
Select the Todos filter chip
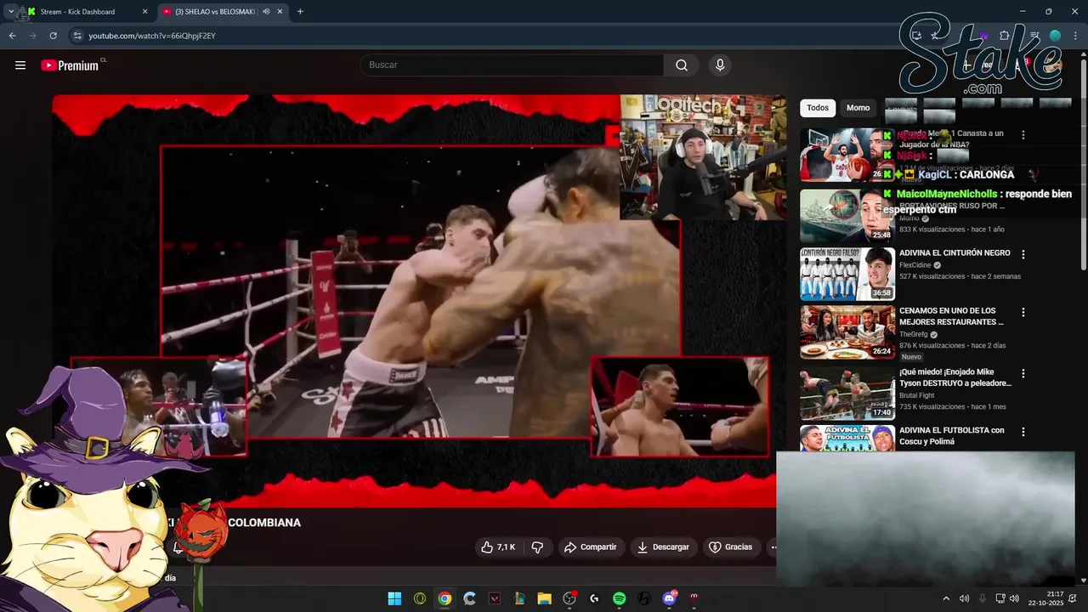click(818, 108)
